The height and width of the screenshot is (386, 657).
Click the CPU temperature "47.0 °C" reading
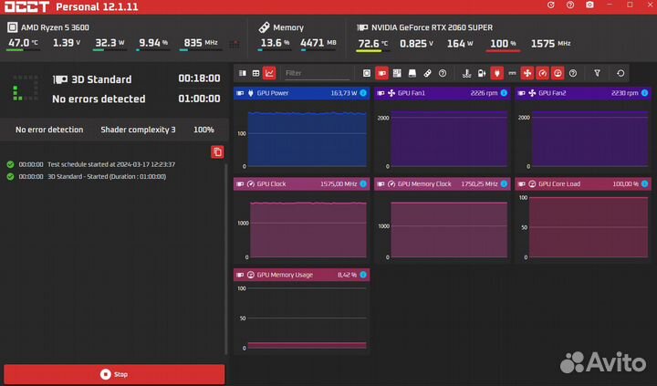click(23, 43)
